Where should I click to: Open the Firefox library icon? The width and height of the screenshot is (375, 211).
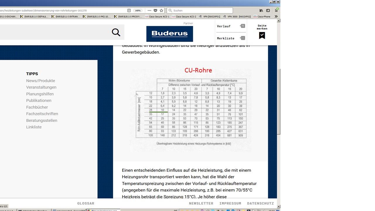[x=261, y=11]
